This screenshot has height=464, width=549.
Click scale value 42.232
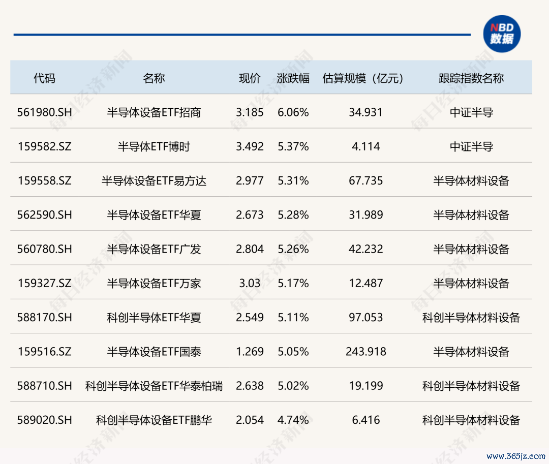pos(365,249)
